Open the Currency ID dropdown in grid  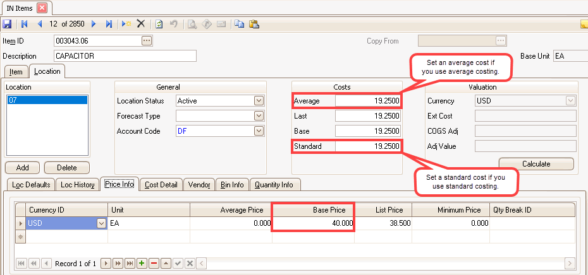click(101, 223)
